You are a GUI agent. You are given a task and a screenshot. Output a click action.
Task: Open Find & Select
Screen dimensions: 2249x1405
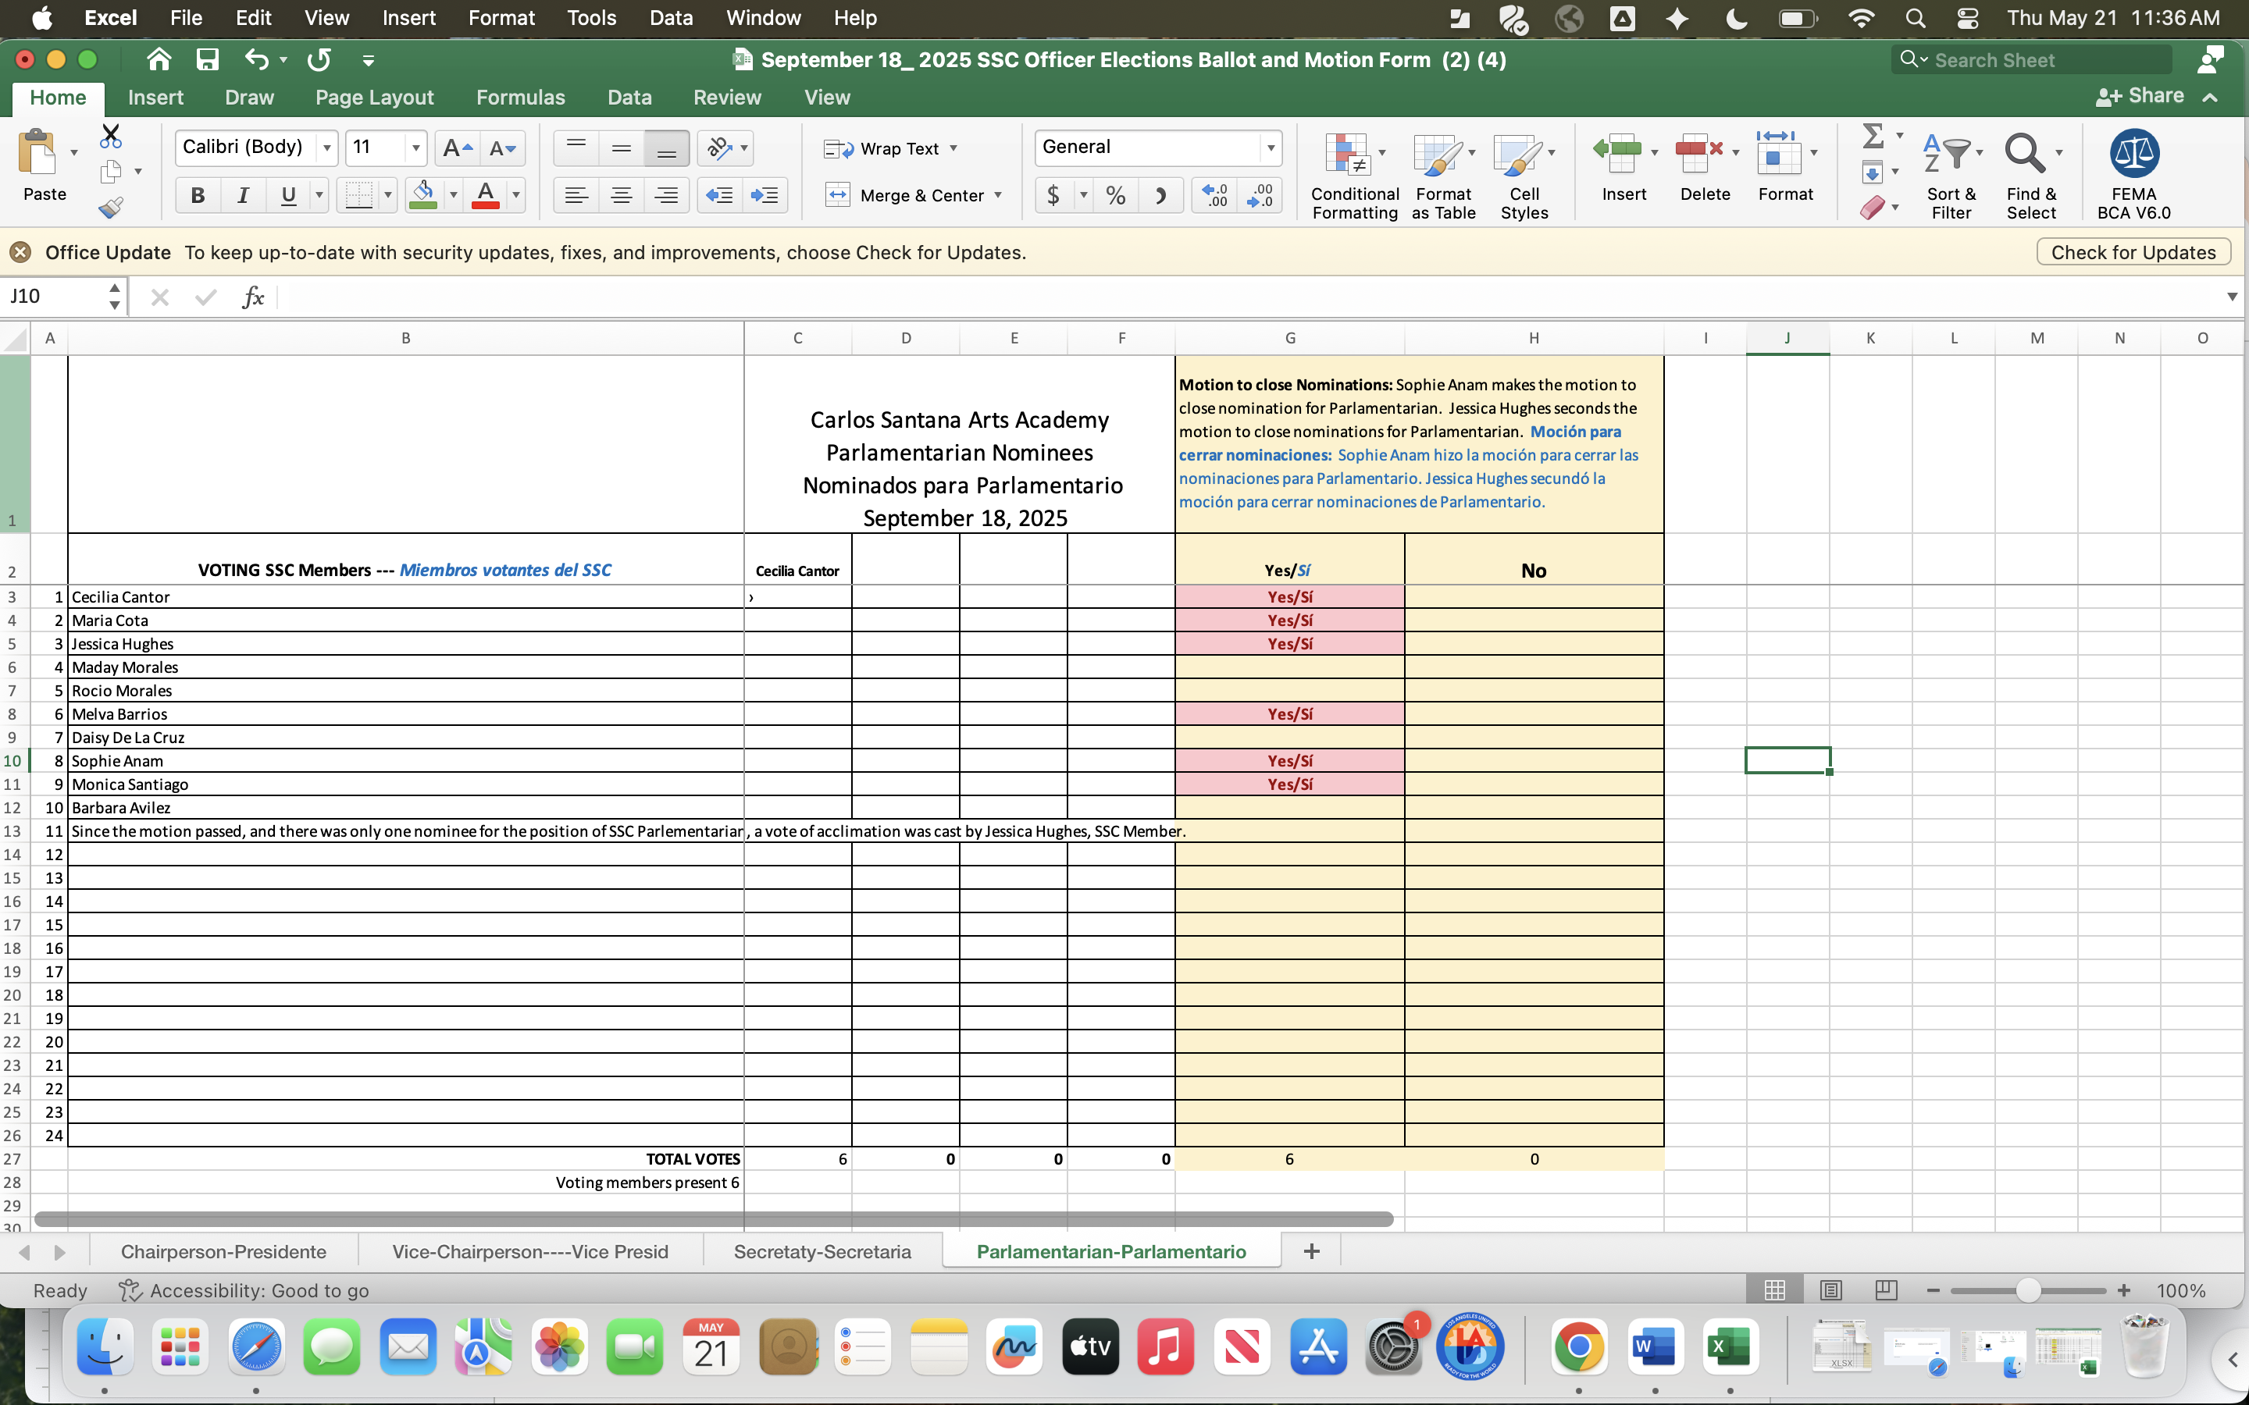coord(2032,175)
